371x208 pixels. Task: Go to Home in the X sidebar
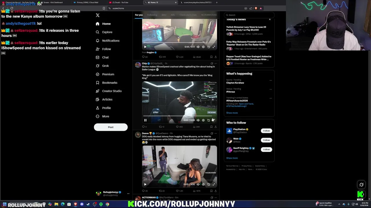pos(103,24)
